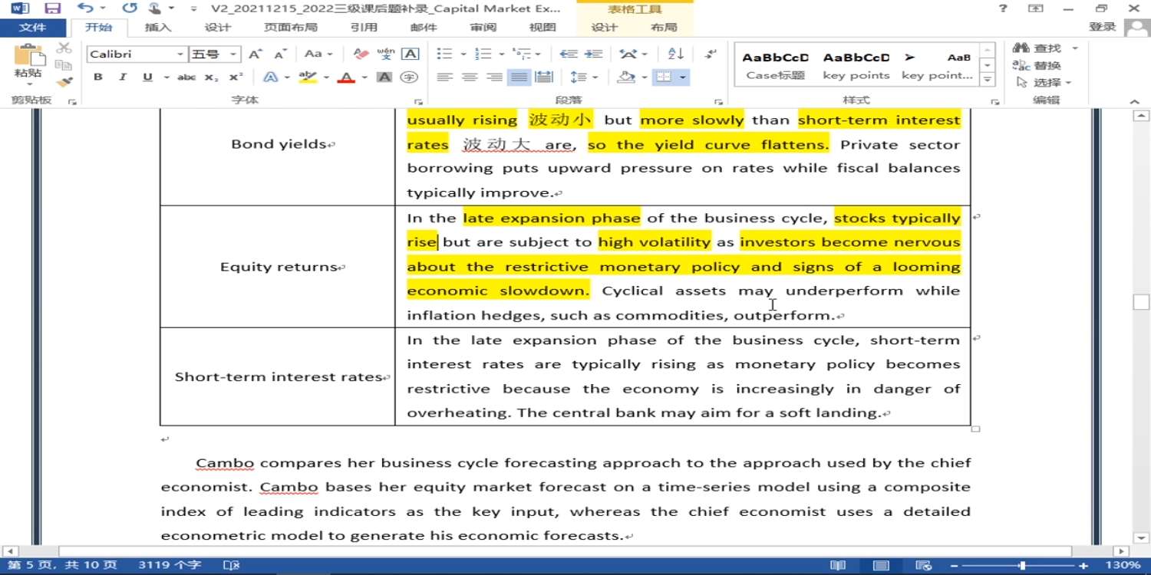
Task: Click the Center alignment icon
Action: pos(470,77)
